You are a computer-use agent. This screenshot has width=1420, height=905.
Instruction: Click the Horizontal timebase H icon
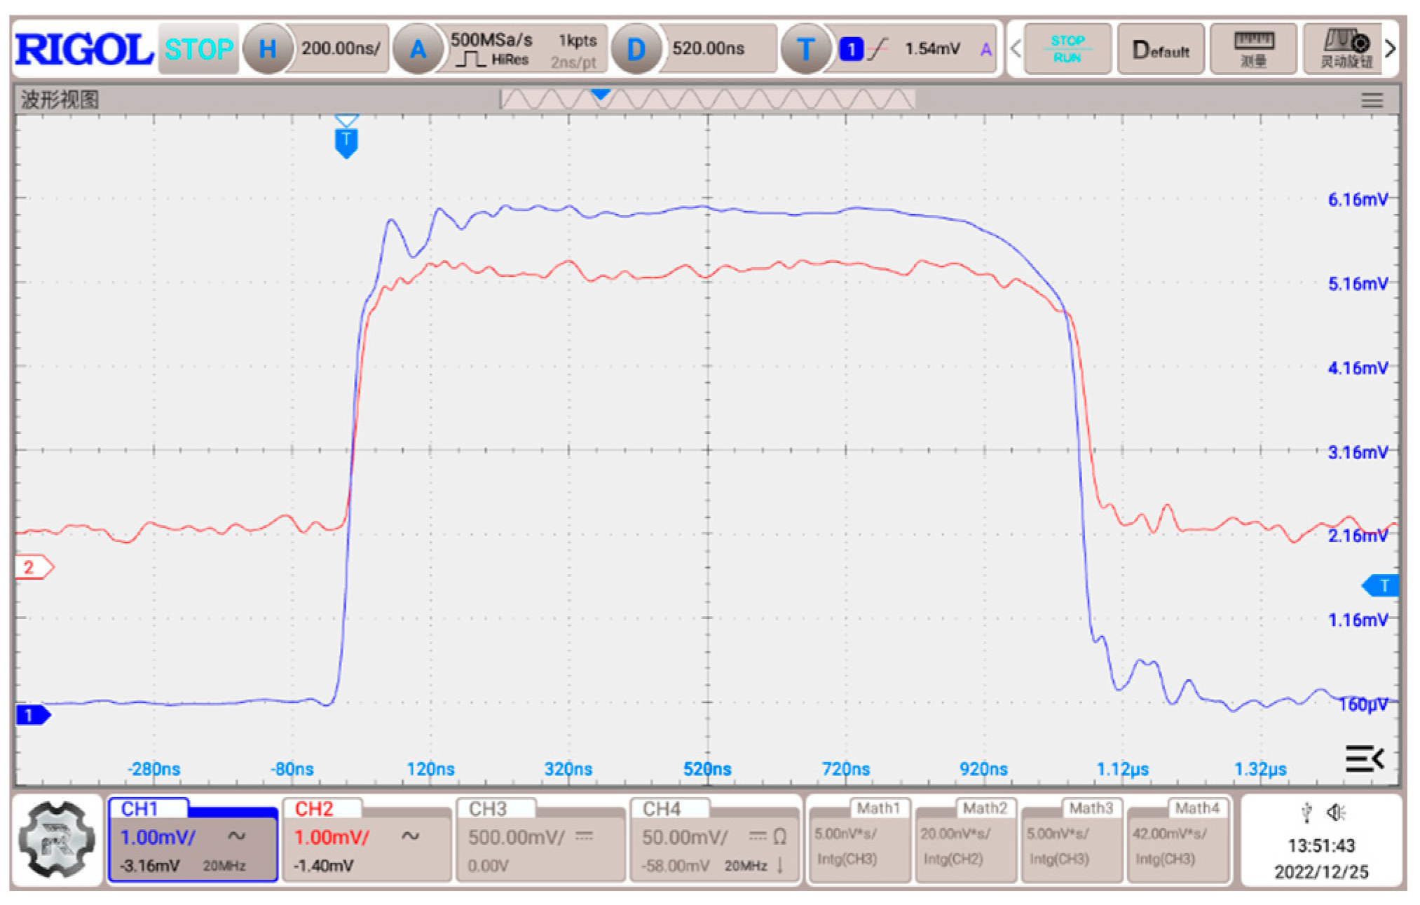click(267, 49)
